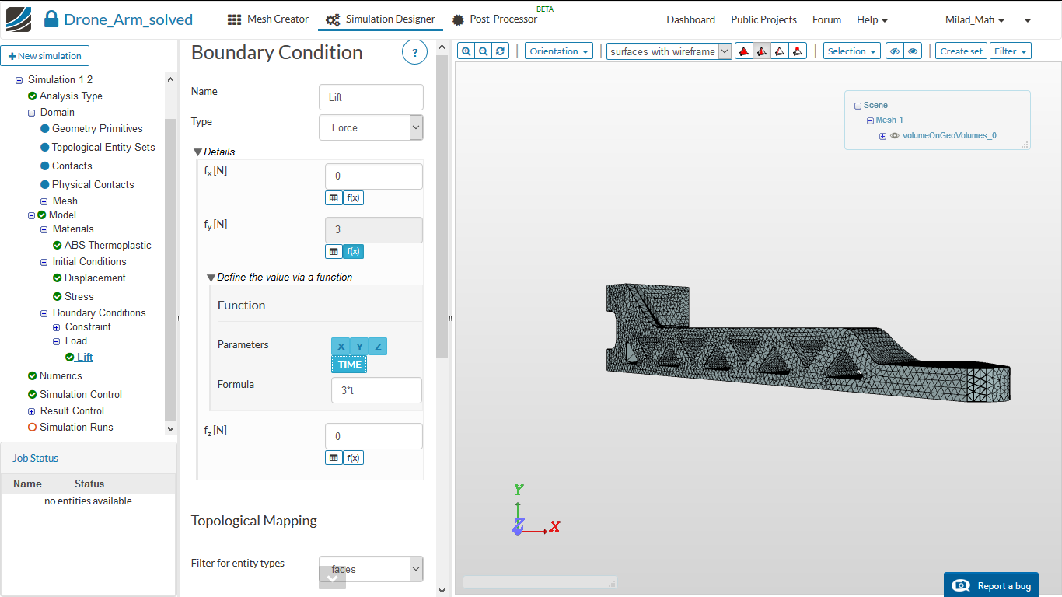Open the Filter dropdown in the viewer toolbar
The height and width of the screenshot is (597, 1062).
(x=1011, y=51)
